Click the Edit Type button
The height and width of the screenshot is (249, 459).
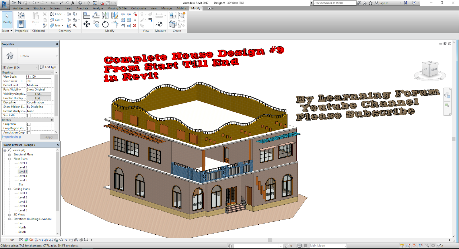coord(48,67)
